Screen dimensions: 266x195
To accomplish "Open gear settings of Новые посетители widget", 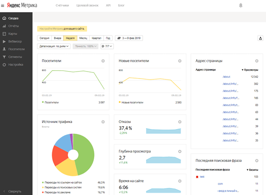I will coord(180,61).
